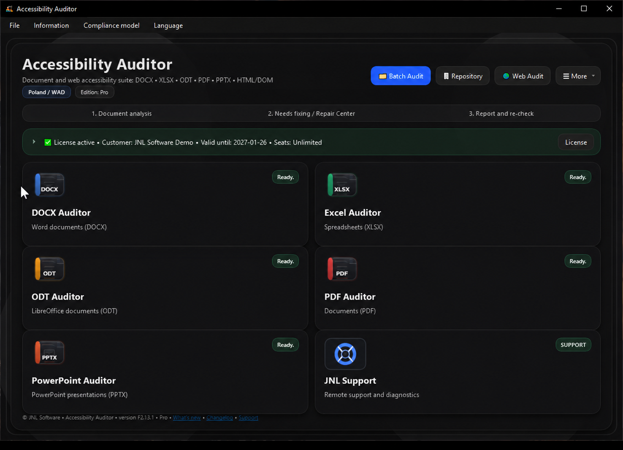Open the Compliance model menu
Screen dimensions: 623x450
tap(111, 25)
